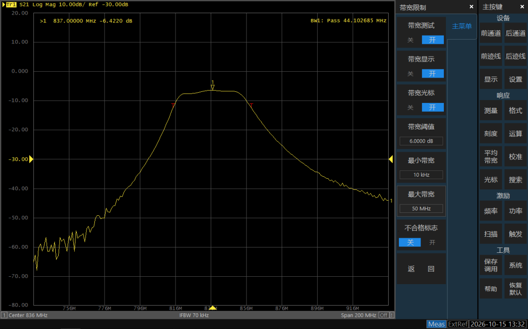Turn 带宽测试 off using the 关 option
The image size is (528, 329).
tap(410, 40)
